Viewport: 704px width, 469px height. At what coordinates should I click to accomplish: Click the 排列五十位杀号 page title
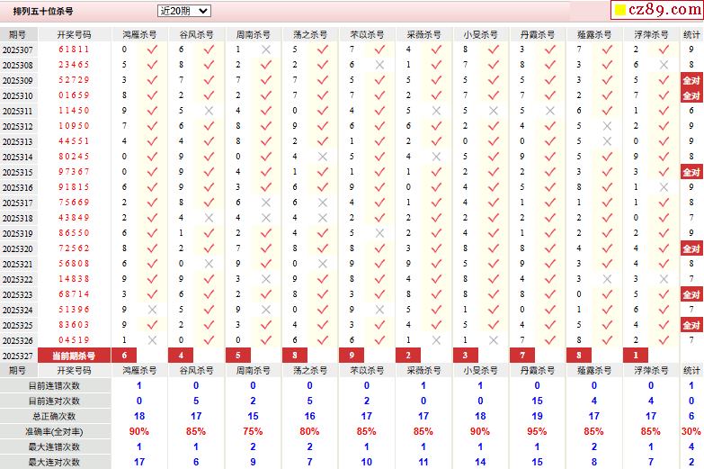[43, 11]
